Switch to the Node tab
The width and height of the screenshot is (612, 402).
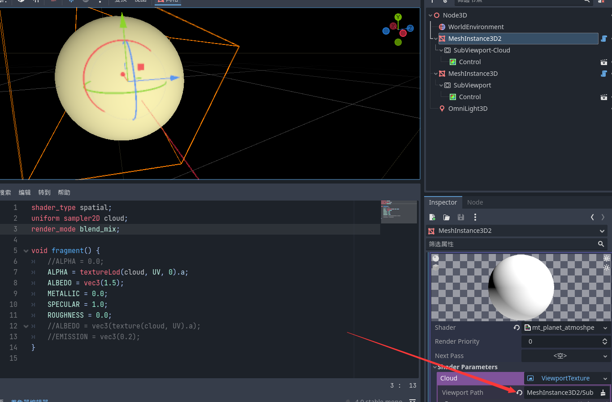475,202
